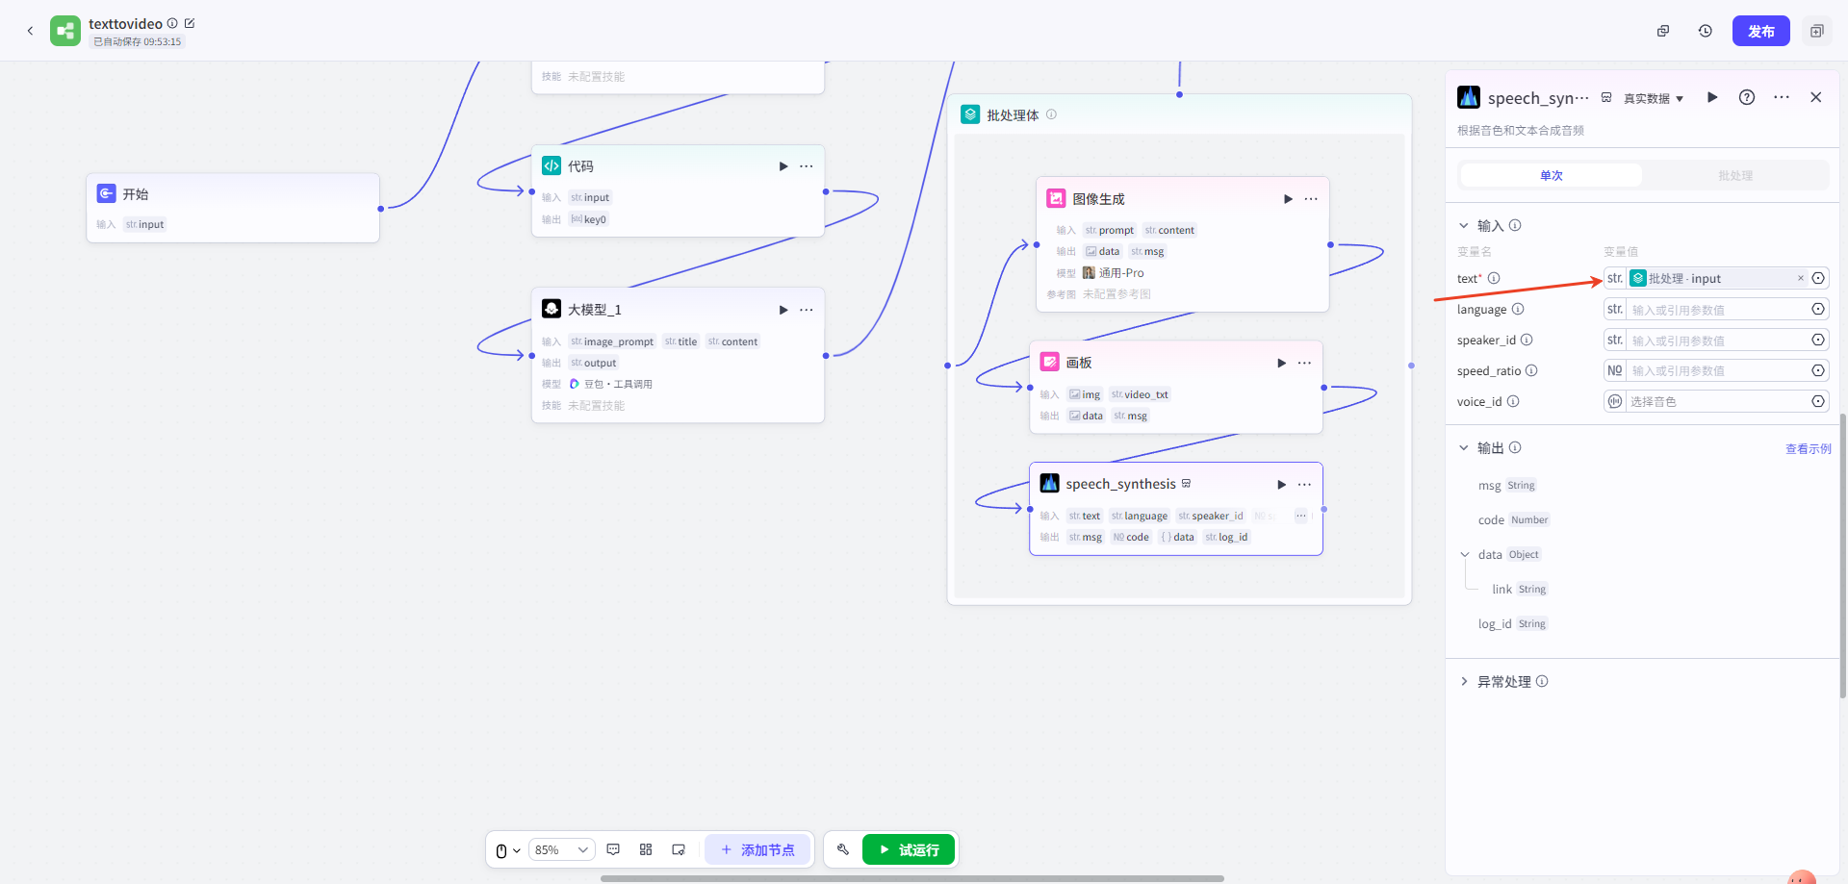
Task: Run the 图像生成 node with its play icon
Action: (1288, 199)
